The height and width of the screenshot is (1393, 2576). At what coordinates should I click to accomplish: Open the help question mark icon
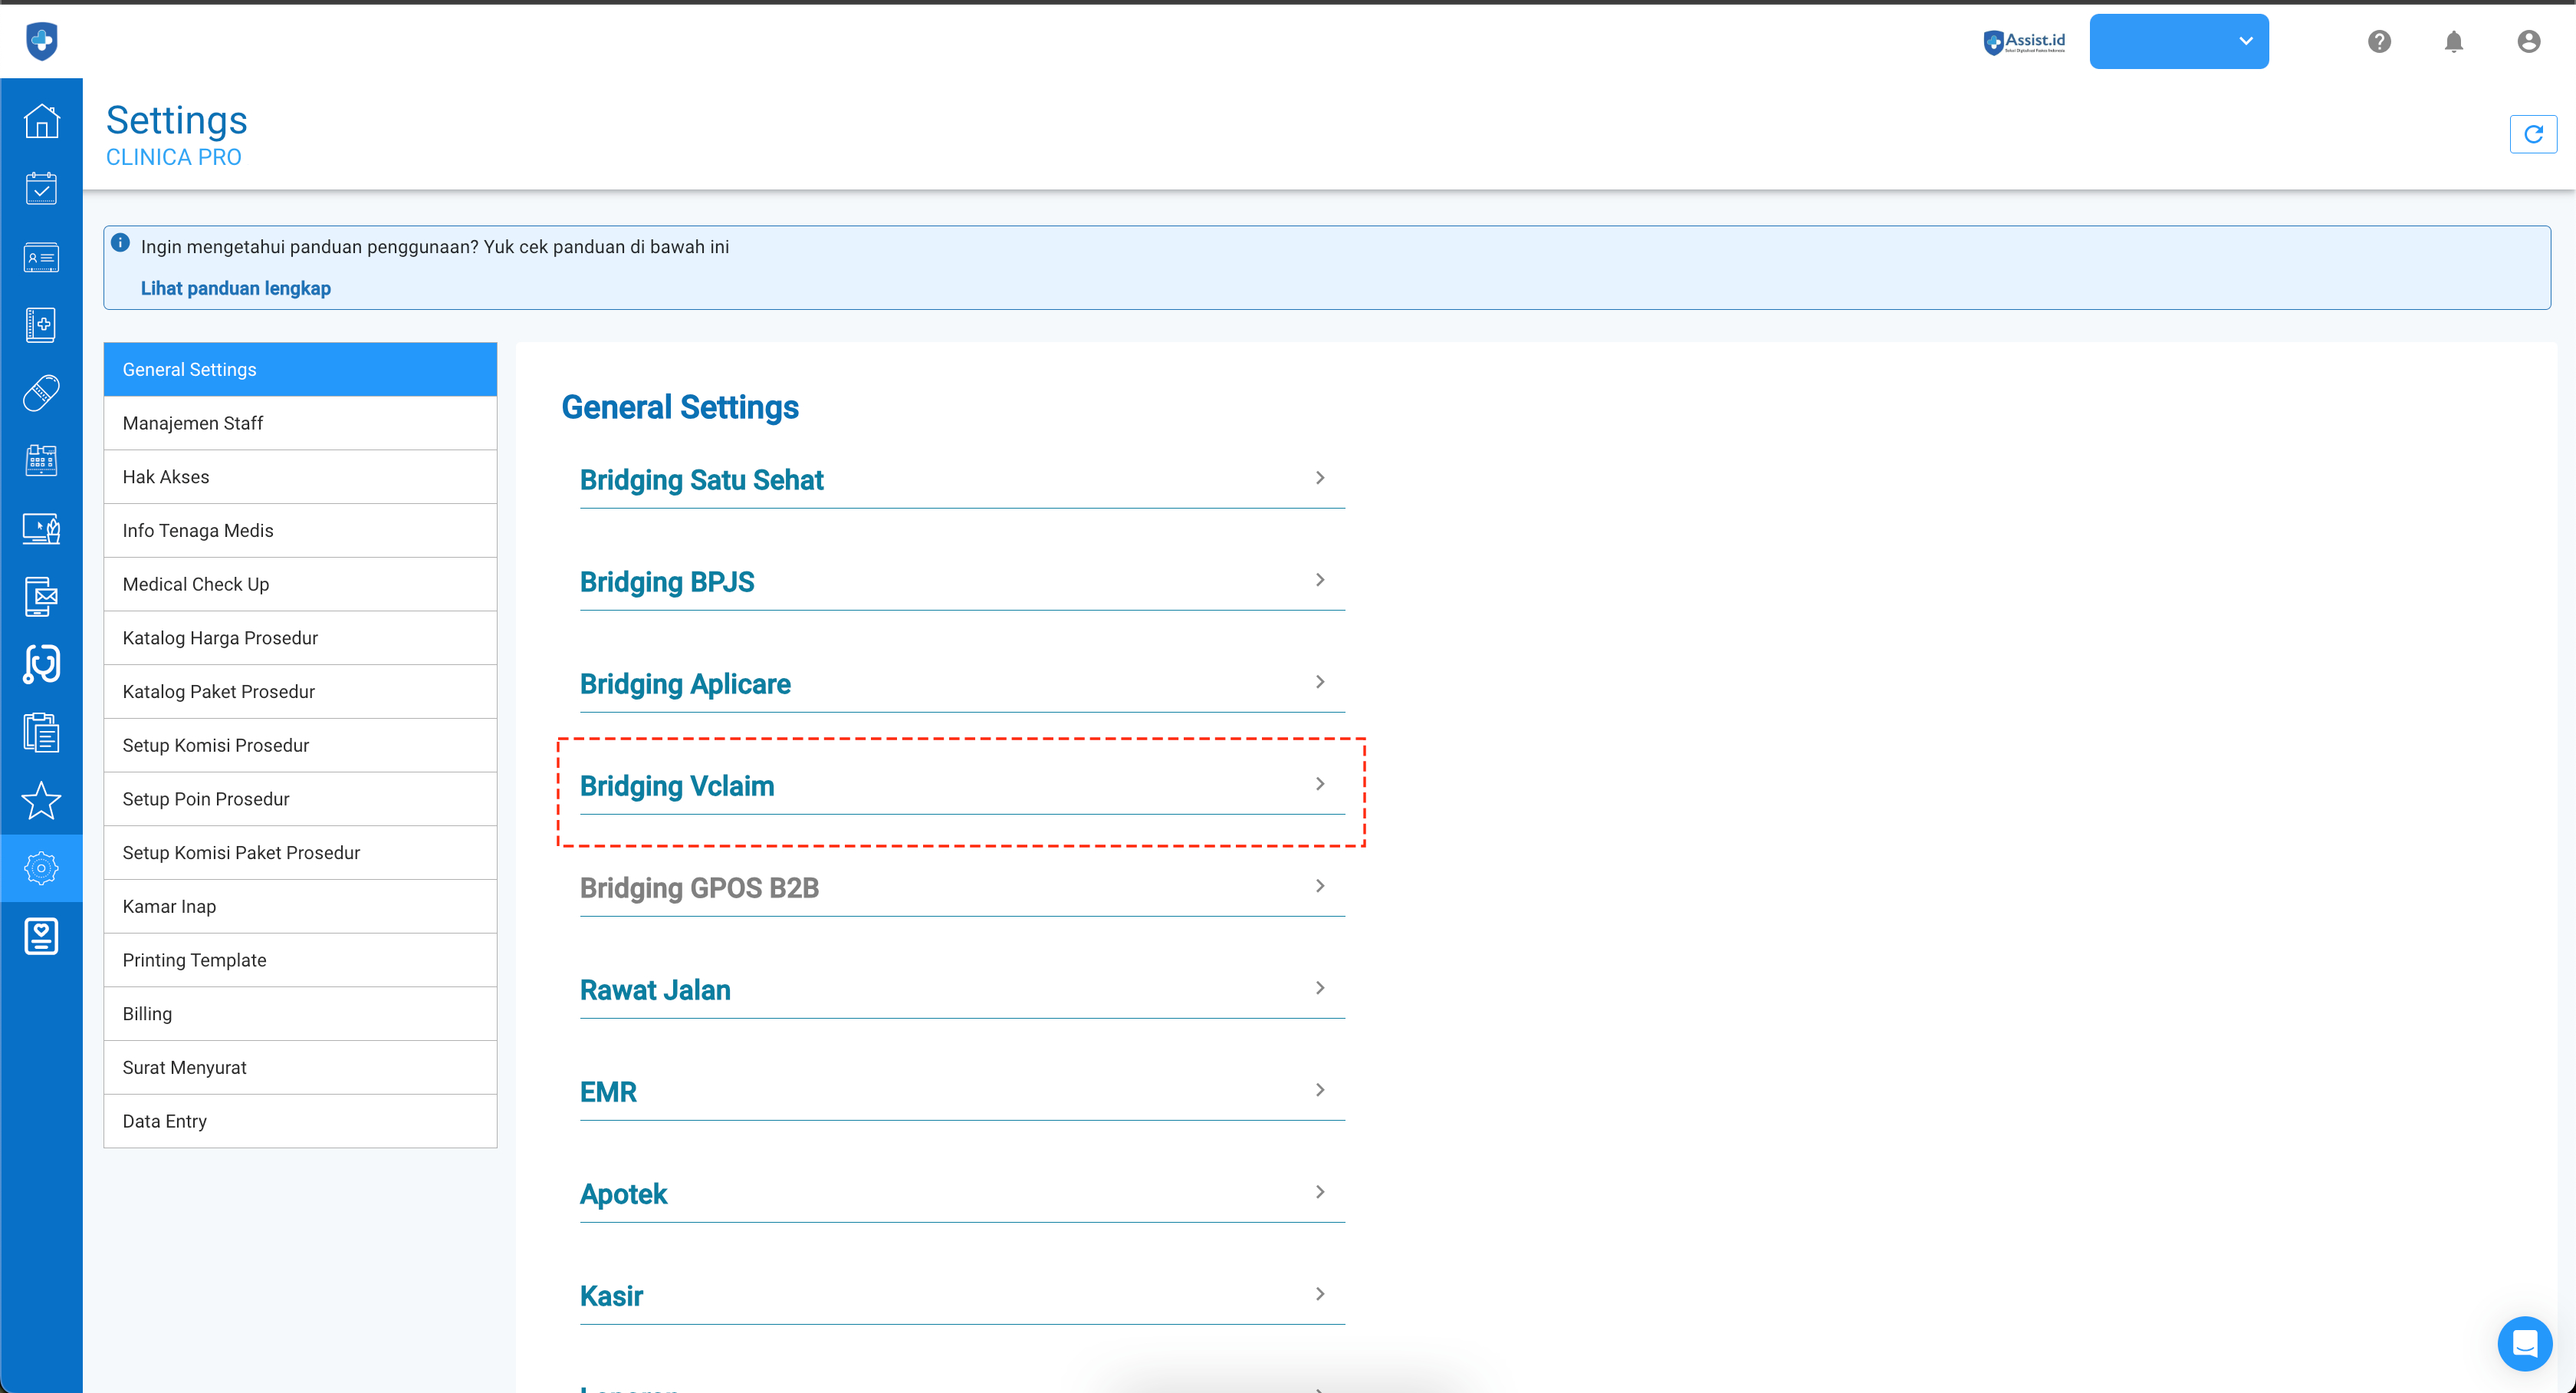(x=2379, y=41)
